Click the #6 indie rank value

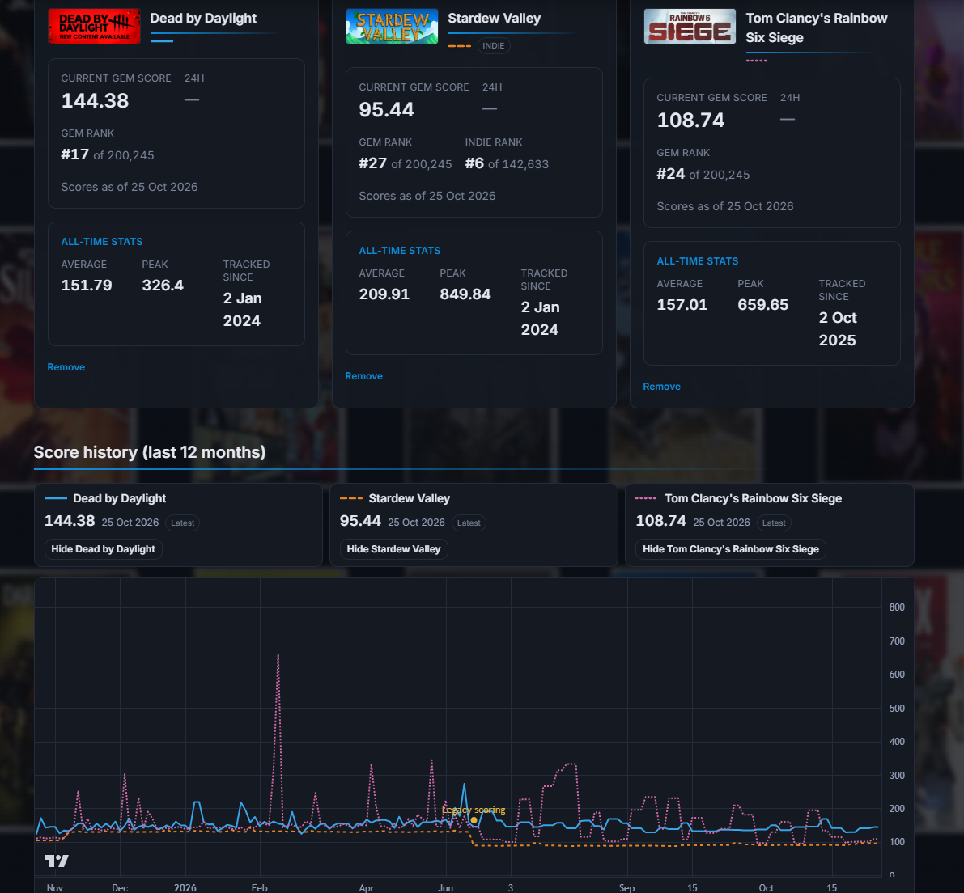pyautogui.click(x=474, y=163)
